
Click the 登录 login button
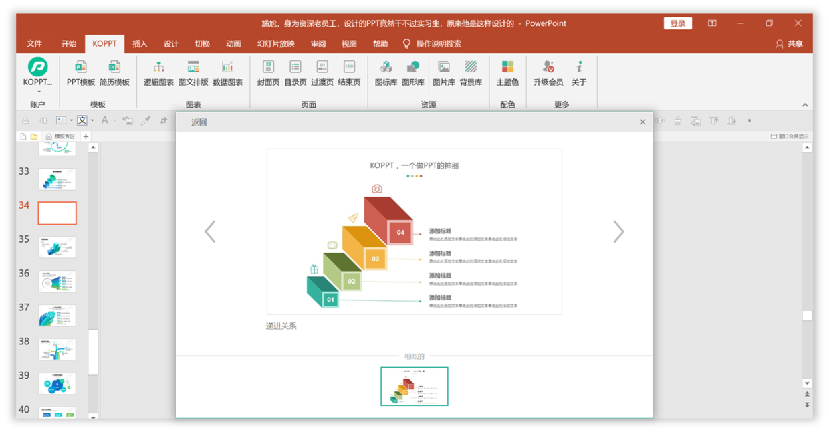(677, 23)
